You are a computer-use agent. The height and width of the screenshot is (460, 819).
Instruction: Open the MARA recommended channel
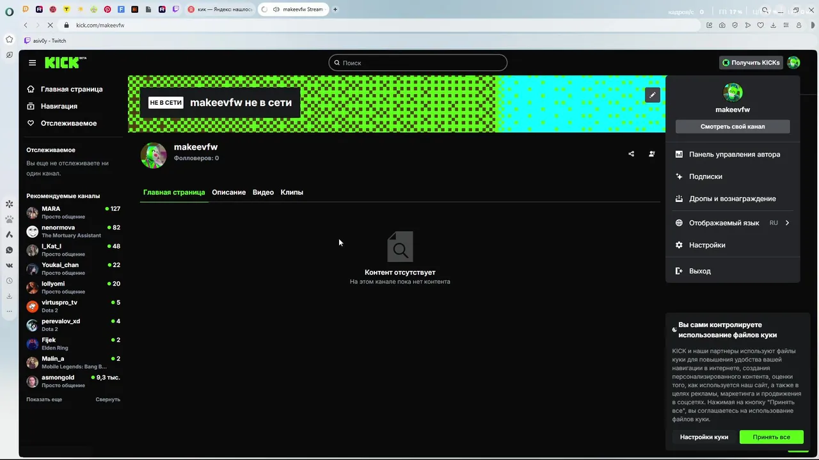pos(73,212)
